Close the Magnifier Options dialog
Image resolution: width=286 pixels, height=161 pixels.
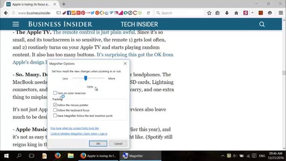[x=125, y=64]
